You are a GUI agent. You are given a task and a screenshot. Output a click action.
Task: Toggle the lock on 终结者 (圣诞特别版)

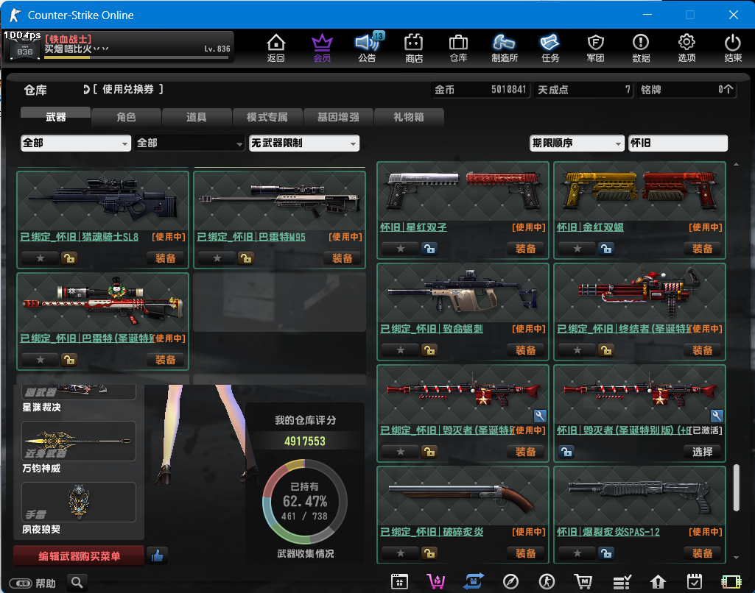click(605, 350)
